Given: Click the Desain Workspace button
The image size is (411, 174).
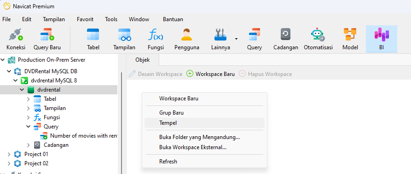Looking at the screenshot, I should 156,74.
